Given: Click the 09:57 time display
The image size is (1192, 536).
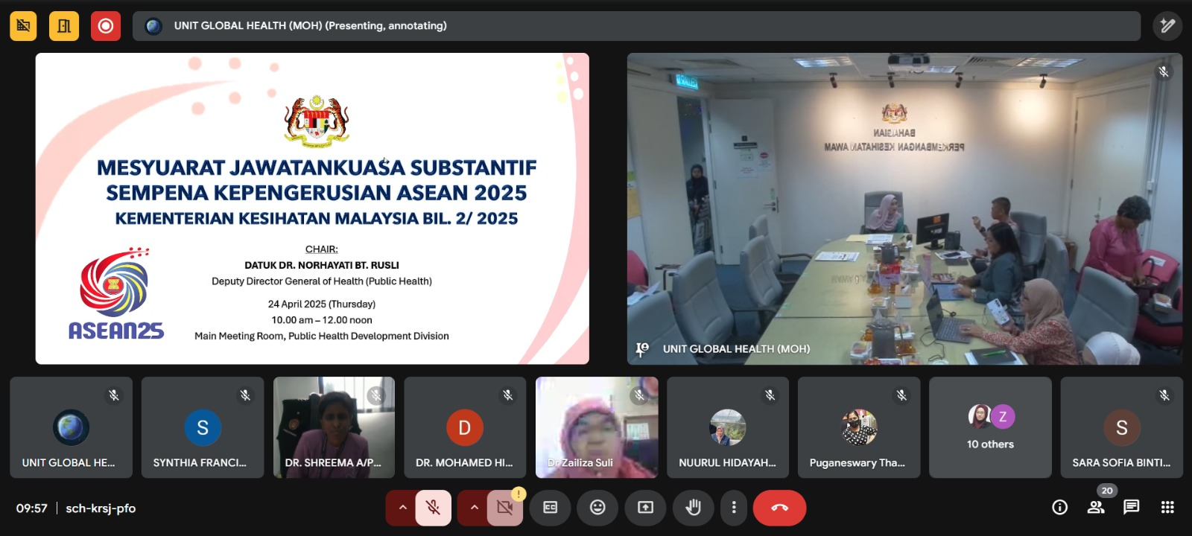Looking at the screenshot, I should point(32,508).
